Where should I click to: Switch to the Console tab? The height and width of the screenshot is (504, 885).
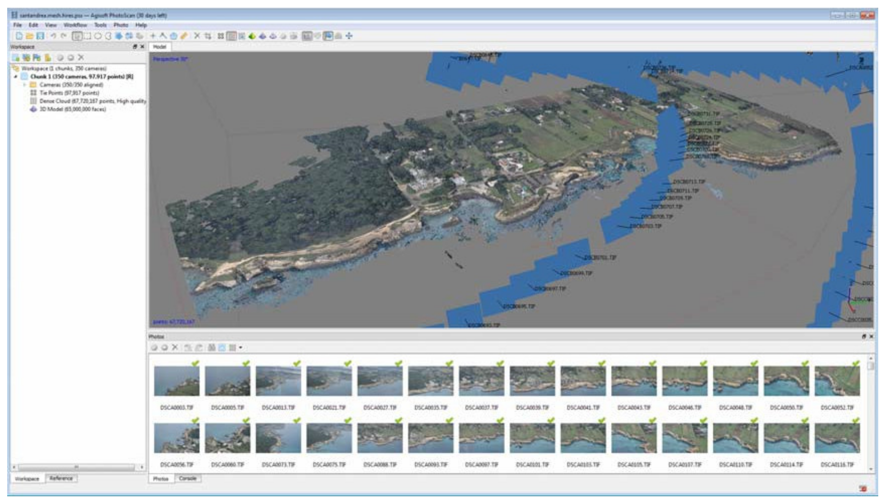[189, 479]
